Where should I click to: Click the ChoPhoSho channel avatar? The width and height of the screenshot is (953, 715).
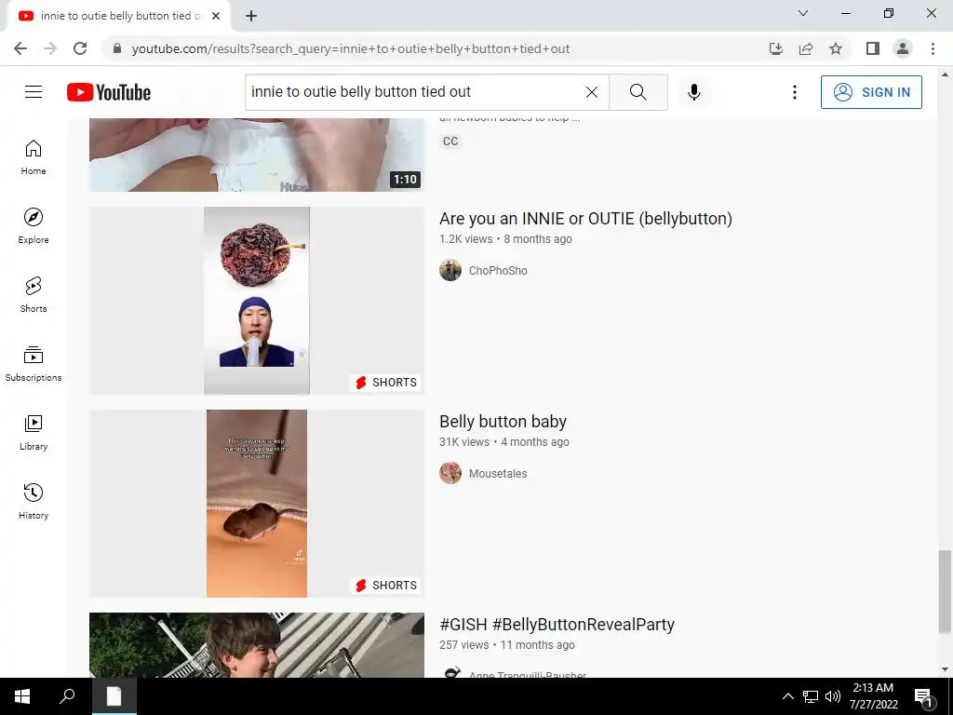pos(450,271)
